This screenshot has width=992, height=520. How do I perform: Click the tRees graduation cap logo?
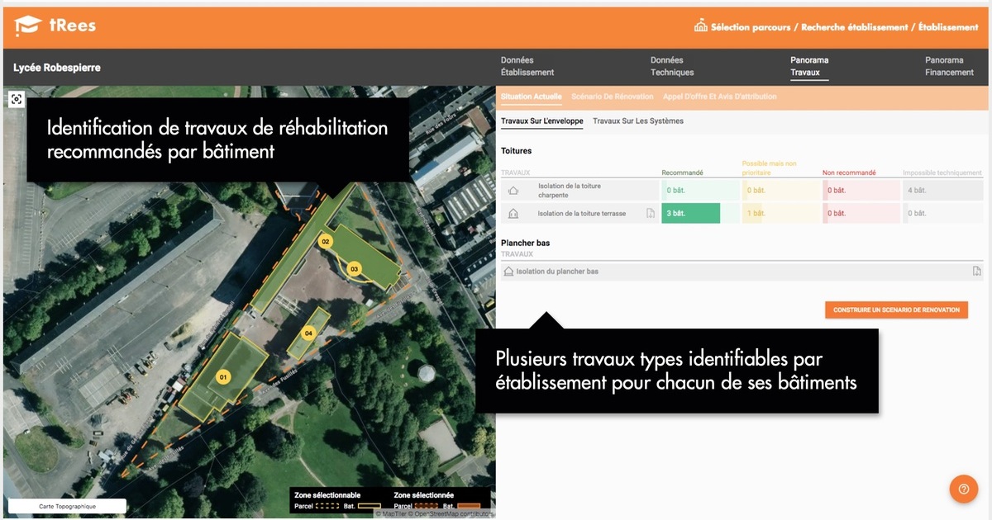click(28, 26)
